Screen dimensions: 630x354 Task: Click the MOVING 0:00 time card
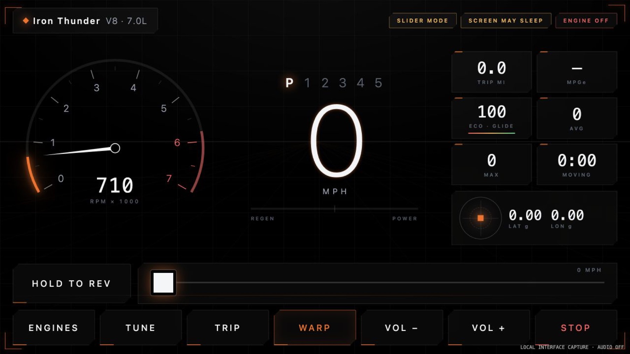click(577, 164)
